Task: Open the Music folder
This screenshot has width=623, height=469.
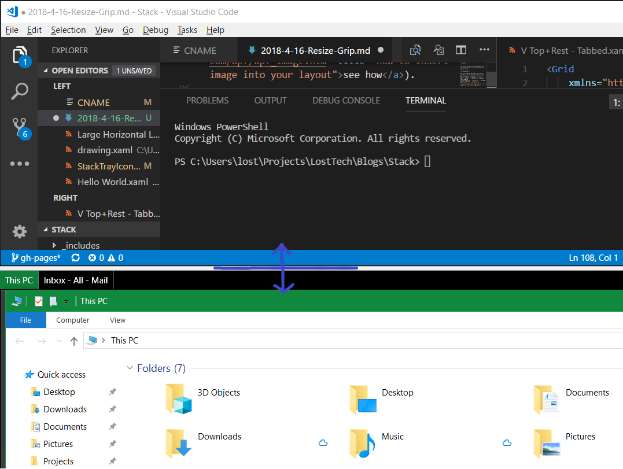Action: [x=377, y=442]
